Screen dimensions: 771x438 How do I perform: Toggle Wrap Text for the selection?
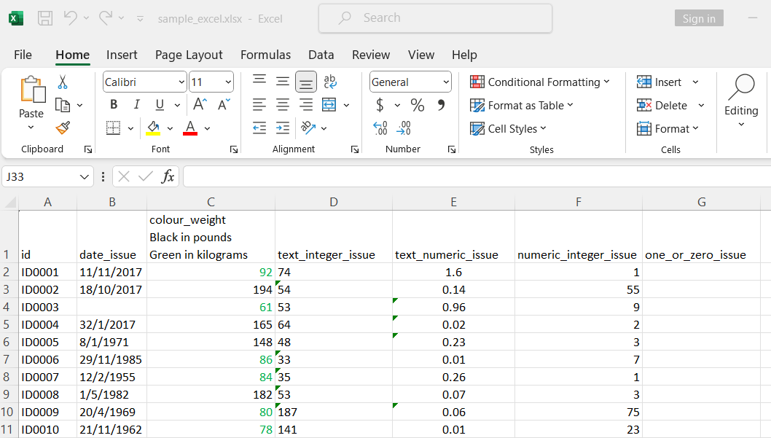331,81
